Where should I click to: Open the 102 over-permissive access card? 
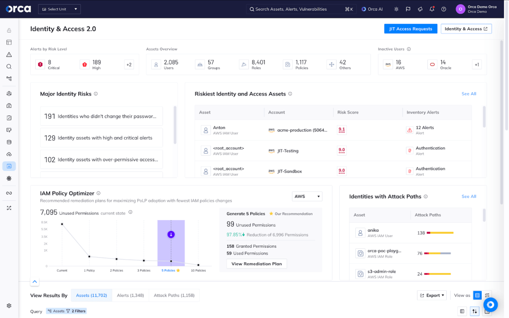point(101,159)
